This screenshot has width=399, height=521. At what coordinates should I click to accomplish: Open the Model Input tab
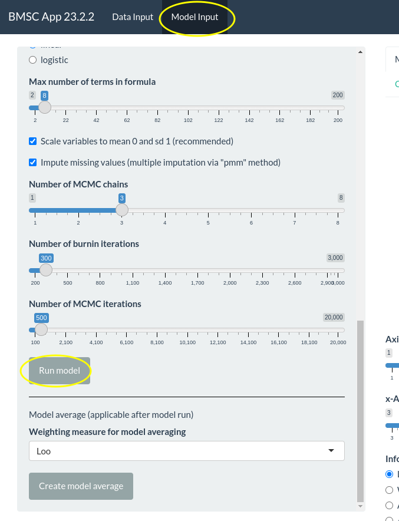tap(194, 17)
